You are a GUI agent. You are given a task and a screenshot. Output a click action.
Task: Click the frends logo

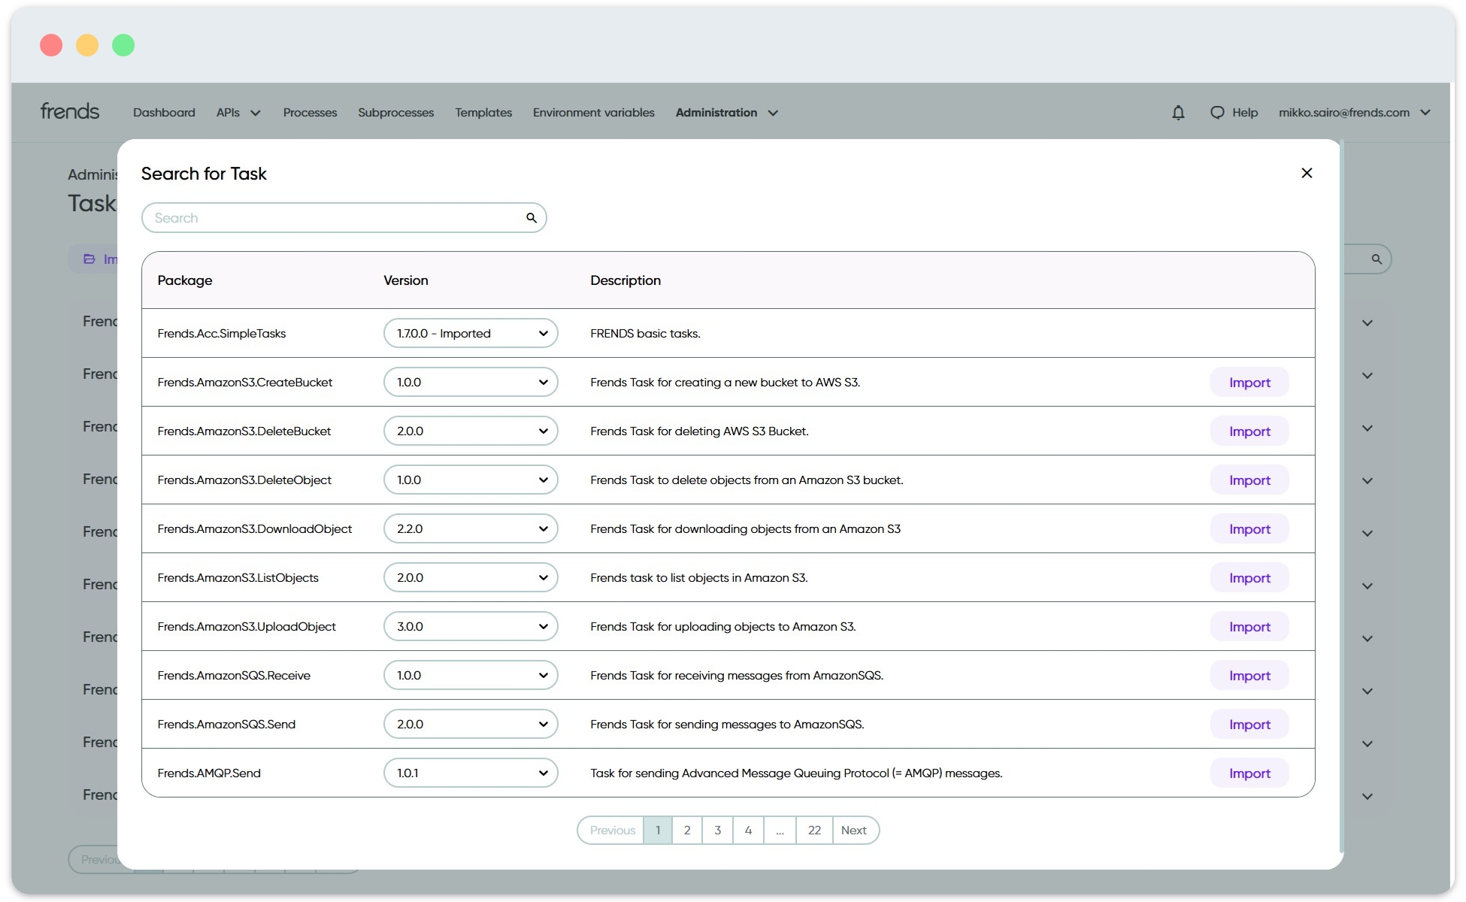(x=69, y=111)
